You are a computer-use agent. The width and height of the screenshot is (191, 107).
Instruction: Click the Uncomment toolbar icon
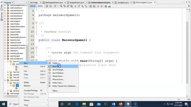tap(109, 6)
